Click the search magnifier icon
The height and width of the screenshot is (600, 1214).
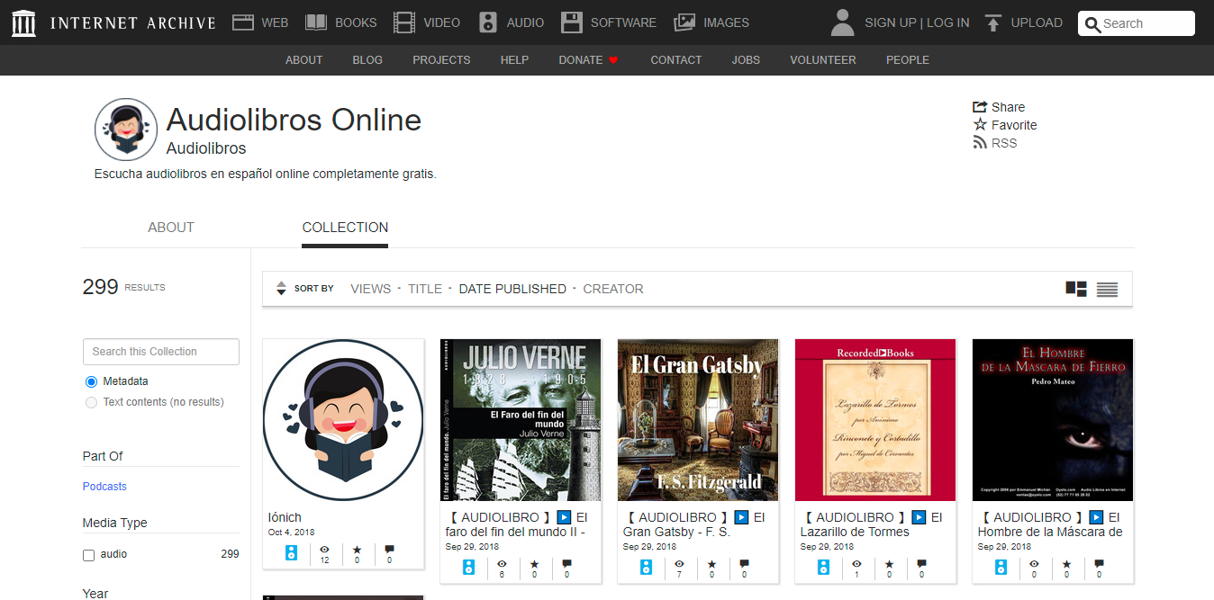pos(1093,24)
